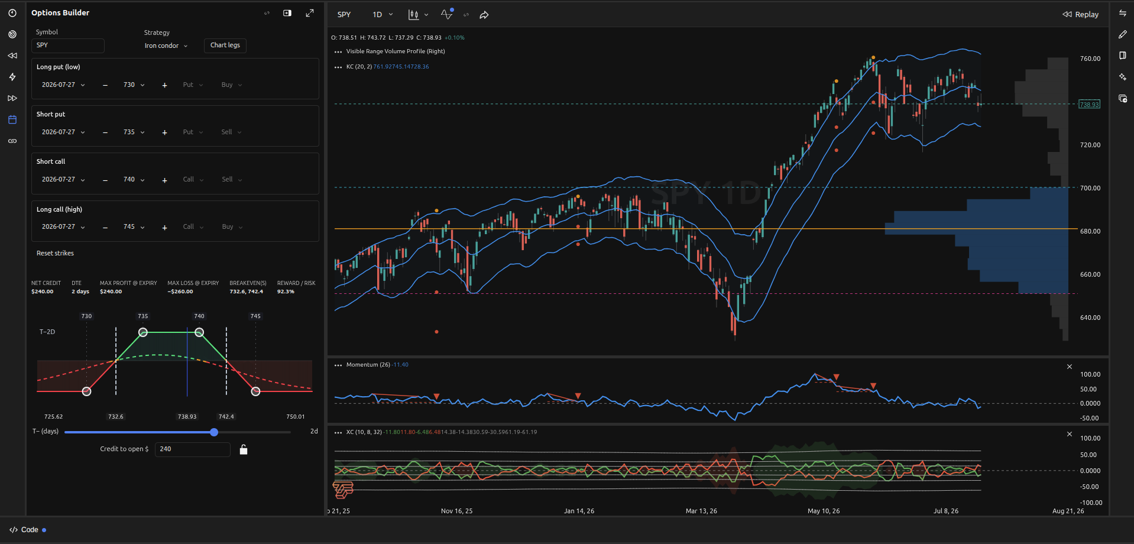The width and height of the screenshot is (1134, 544).
Task: Click the share arrow icon in chart toolbar
Action: (x=484, y=15)
